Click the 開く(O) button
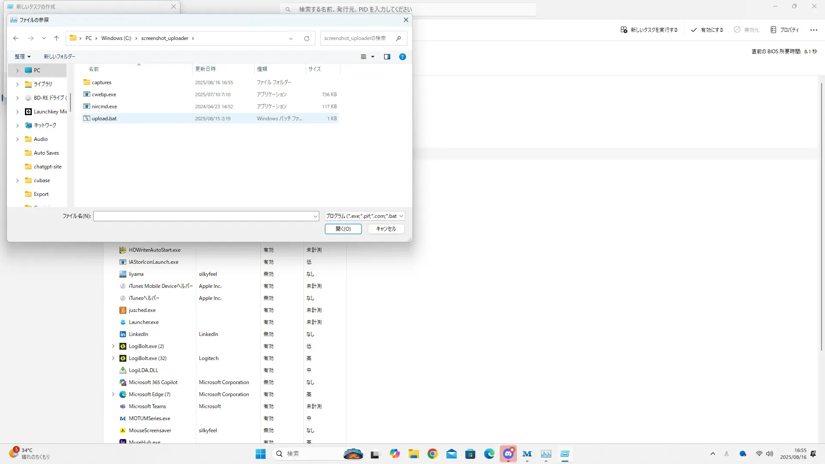 click(x=343, y=229)
